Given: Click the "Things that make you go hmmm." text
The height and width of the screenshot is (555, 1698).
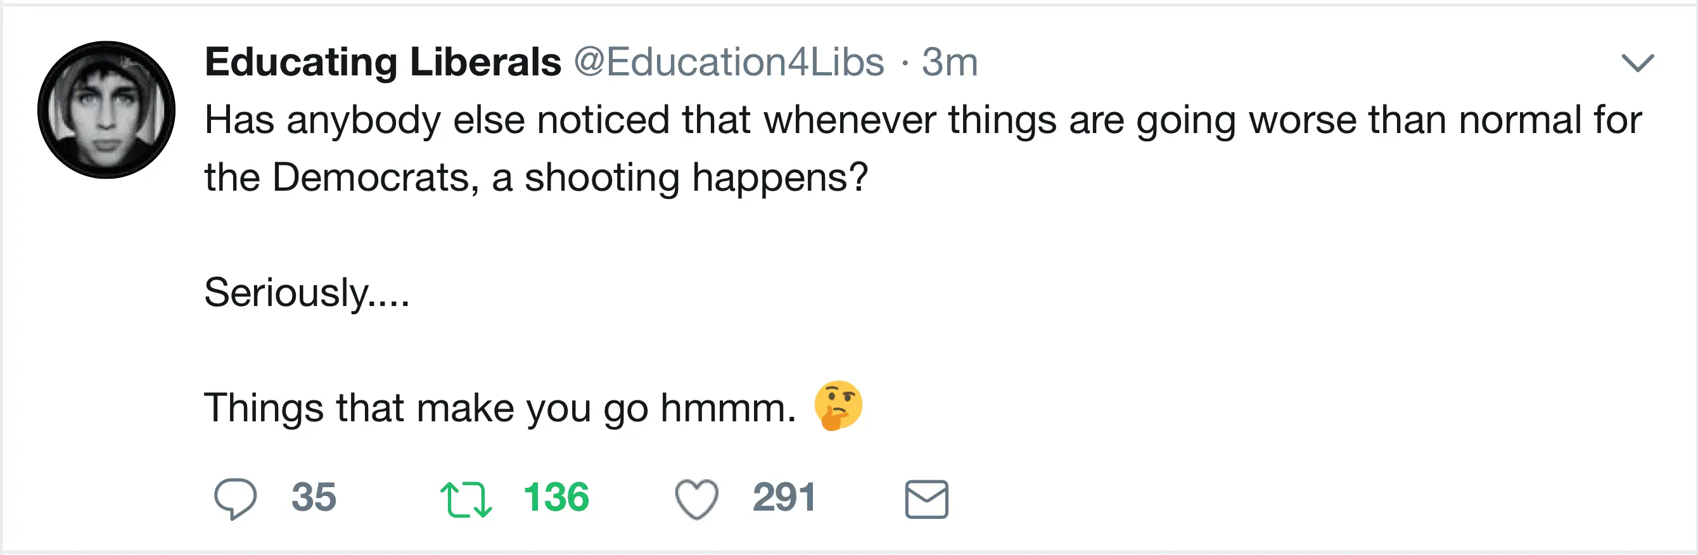Looking at the screenshot, I should tap(500, 408).
